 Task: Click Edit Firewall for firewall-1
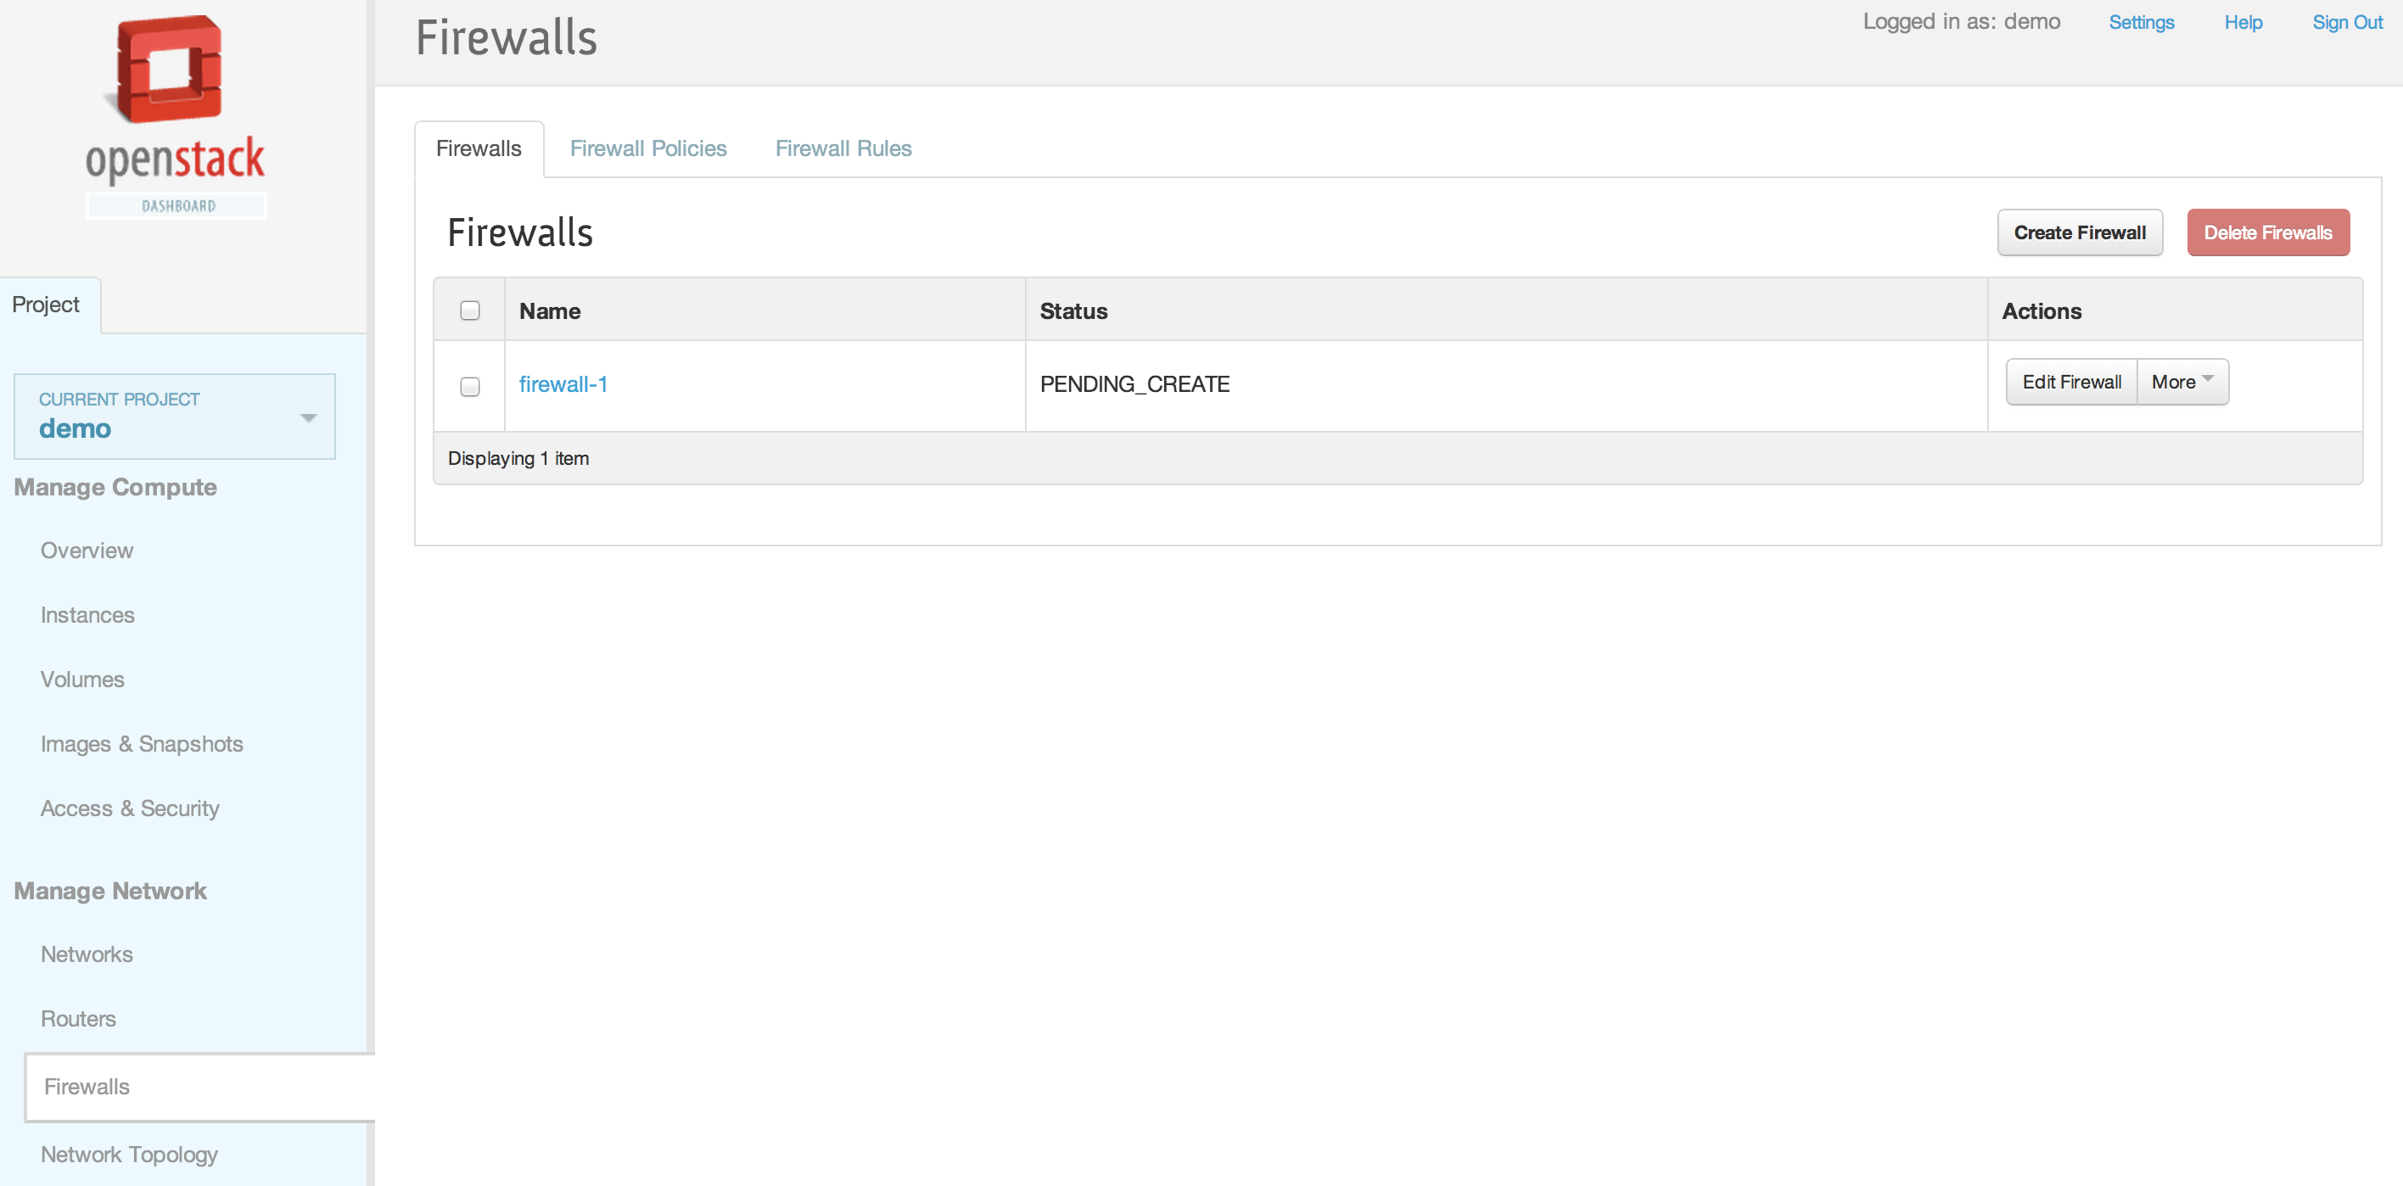click(x=2071, y=383)
